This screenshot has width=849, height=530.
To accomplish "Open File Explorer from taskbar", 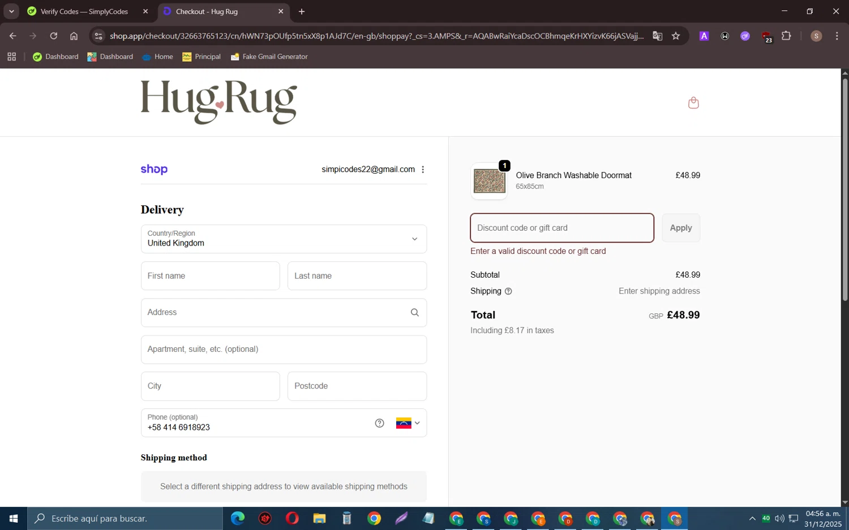I will point(319,518).
